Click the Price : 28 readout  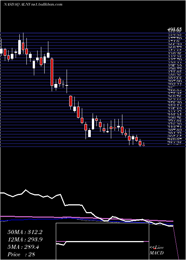coord(21,254)
